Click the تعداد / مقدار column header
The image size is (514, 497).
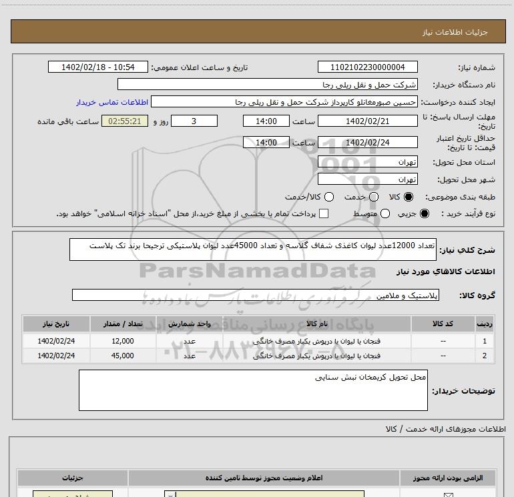click(123, 324)
